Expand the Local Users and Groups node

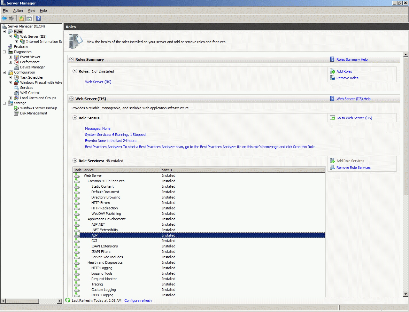[x=10, y=98]
